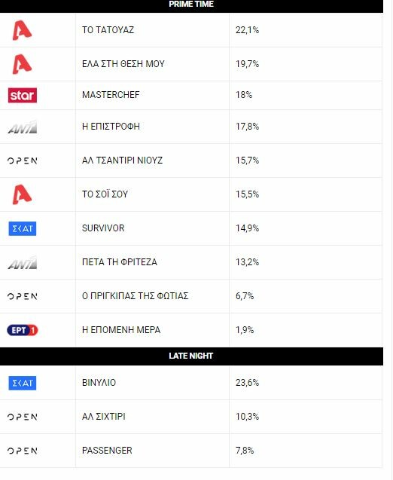The image size is (393, 480).
Task: Click the ΣΚΑΪ logo next to ΒΙΝΥΛΙΟ
Action: tap(23, 383)
